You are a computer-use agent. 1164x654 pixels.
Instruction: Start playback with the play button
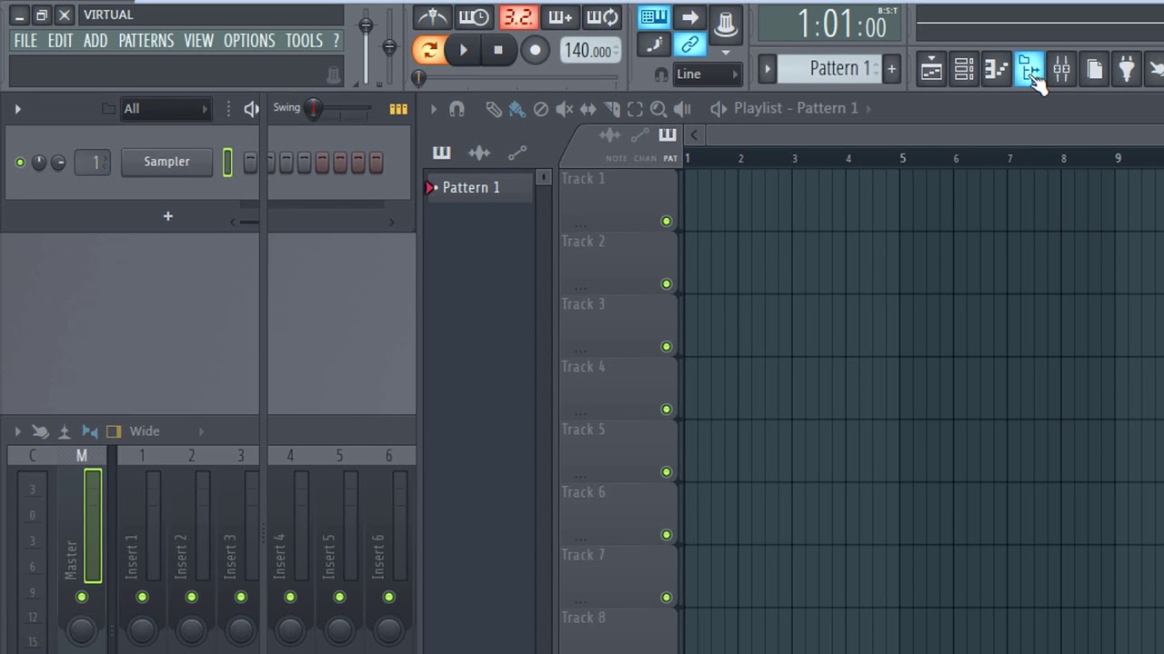(463, 50)
